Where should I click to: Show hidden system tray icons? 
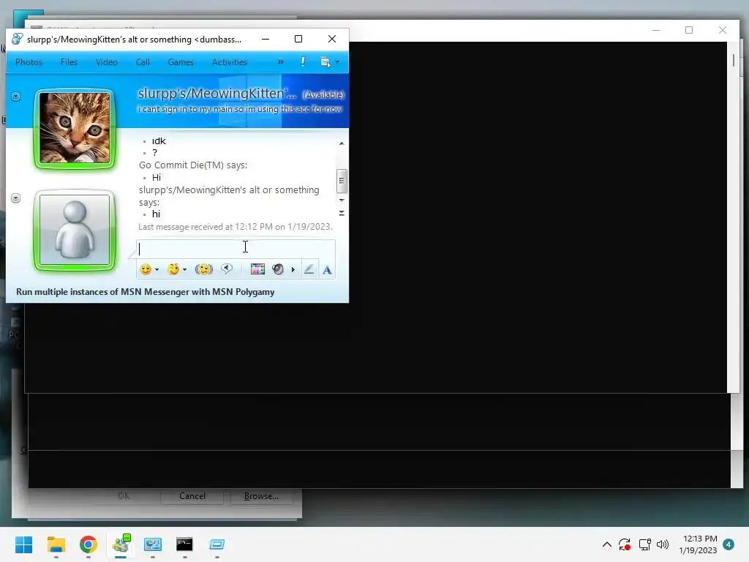tap(606, 544)
